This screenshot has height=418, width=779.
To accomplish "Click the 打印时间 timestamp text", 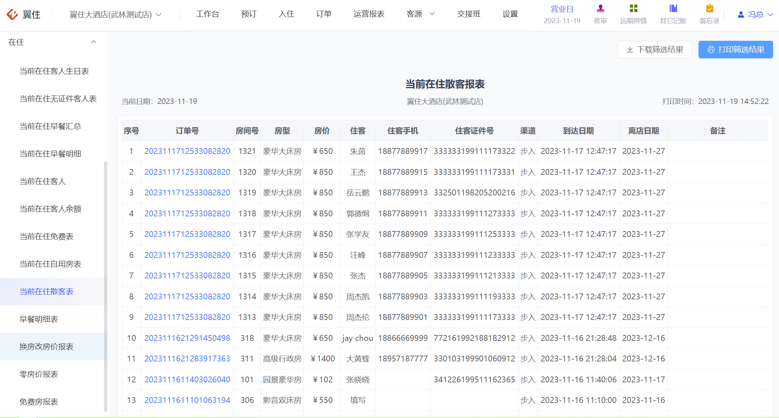I will point(715,101).
